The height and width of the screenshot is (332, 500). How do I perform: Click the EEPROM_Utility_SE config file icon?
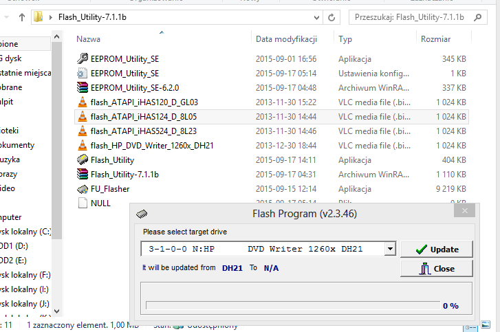(83, 74)
